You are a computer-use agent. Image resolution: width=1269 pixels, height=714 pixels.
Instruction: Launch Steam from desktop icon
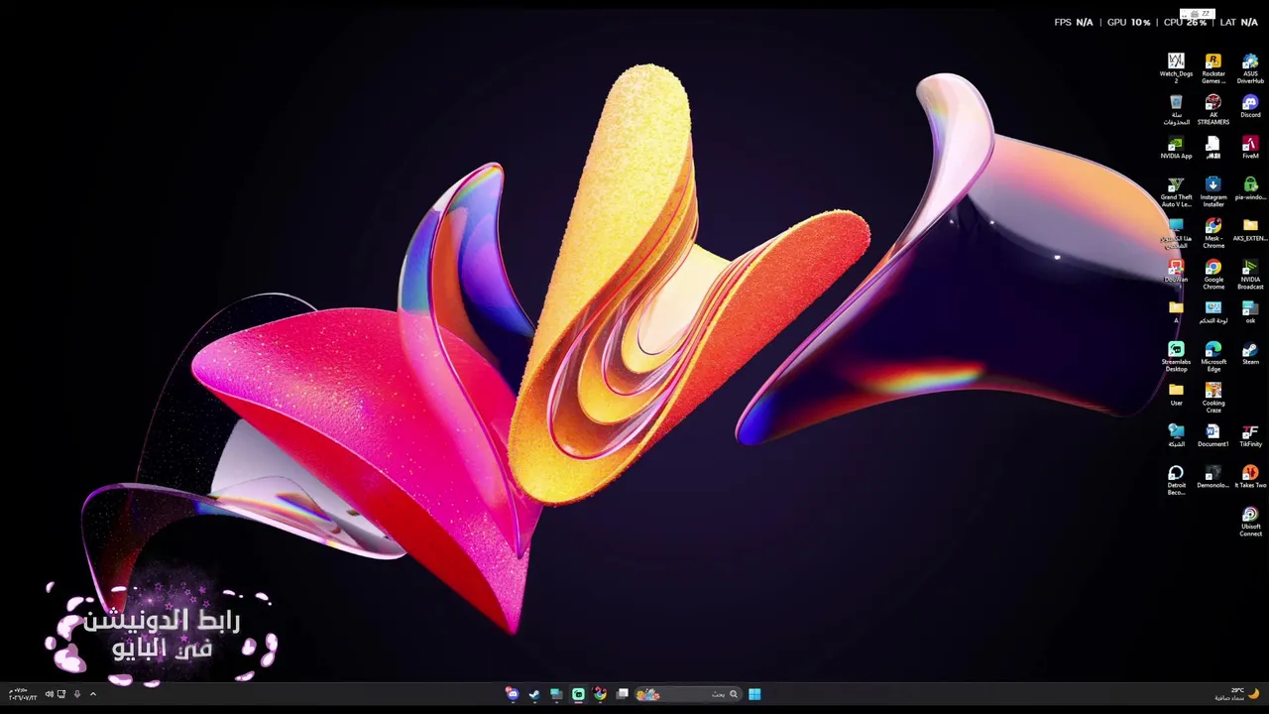click(x=1250, y=354)
